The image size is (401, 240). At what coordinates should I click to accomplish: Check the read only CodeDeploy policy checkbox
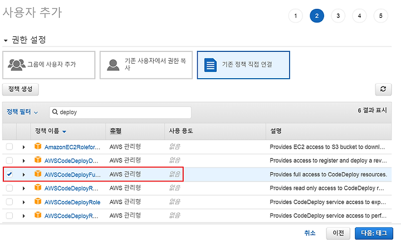pos(9,188)
